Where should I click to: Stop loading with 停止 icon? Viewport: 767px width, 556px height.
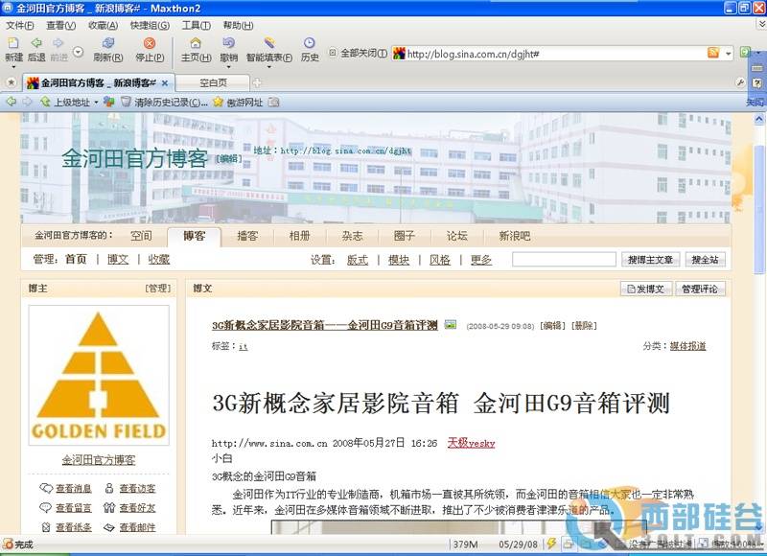coord(150,43)
